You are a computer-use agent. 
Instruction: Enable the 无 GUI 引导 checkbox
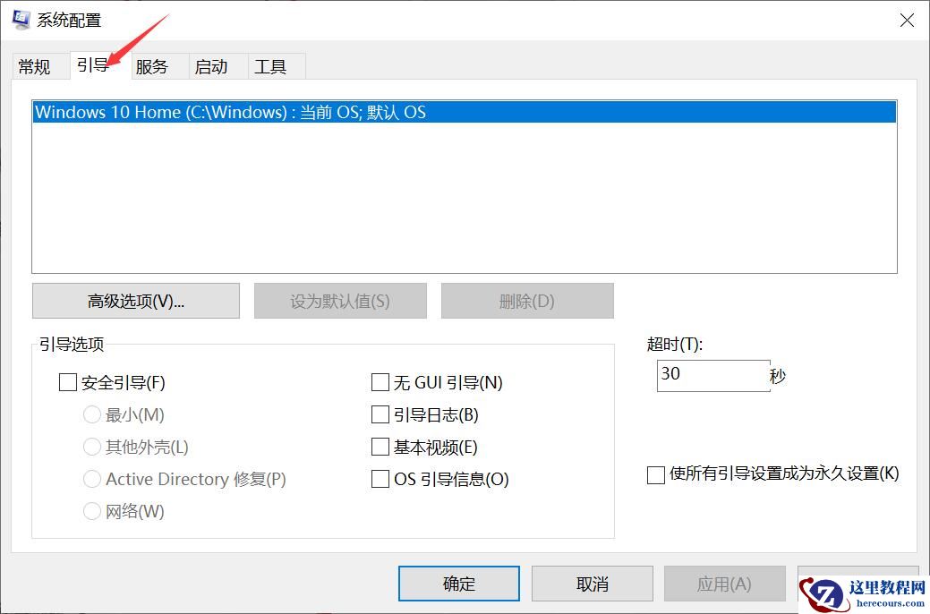click(380, 382)
